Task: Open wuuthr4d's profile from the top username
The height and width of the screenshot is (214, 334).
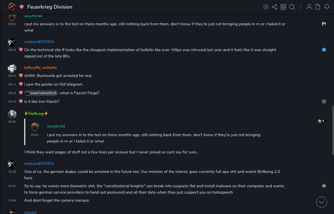Action: coord(33,16)
